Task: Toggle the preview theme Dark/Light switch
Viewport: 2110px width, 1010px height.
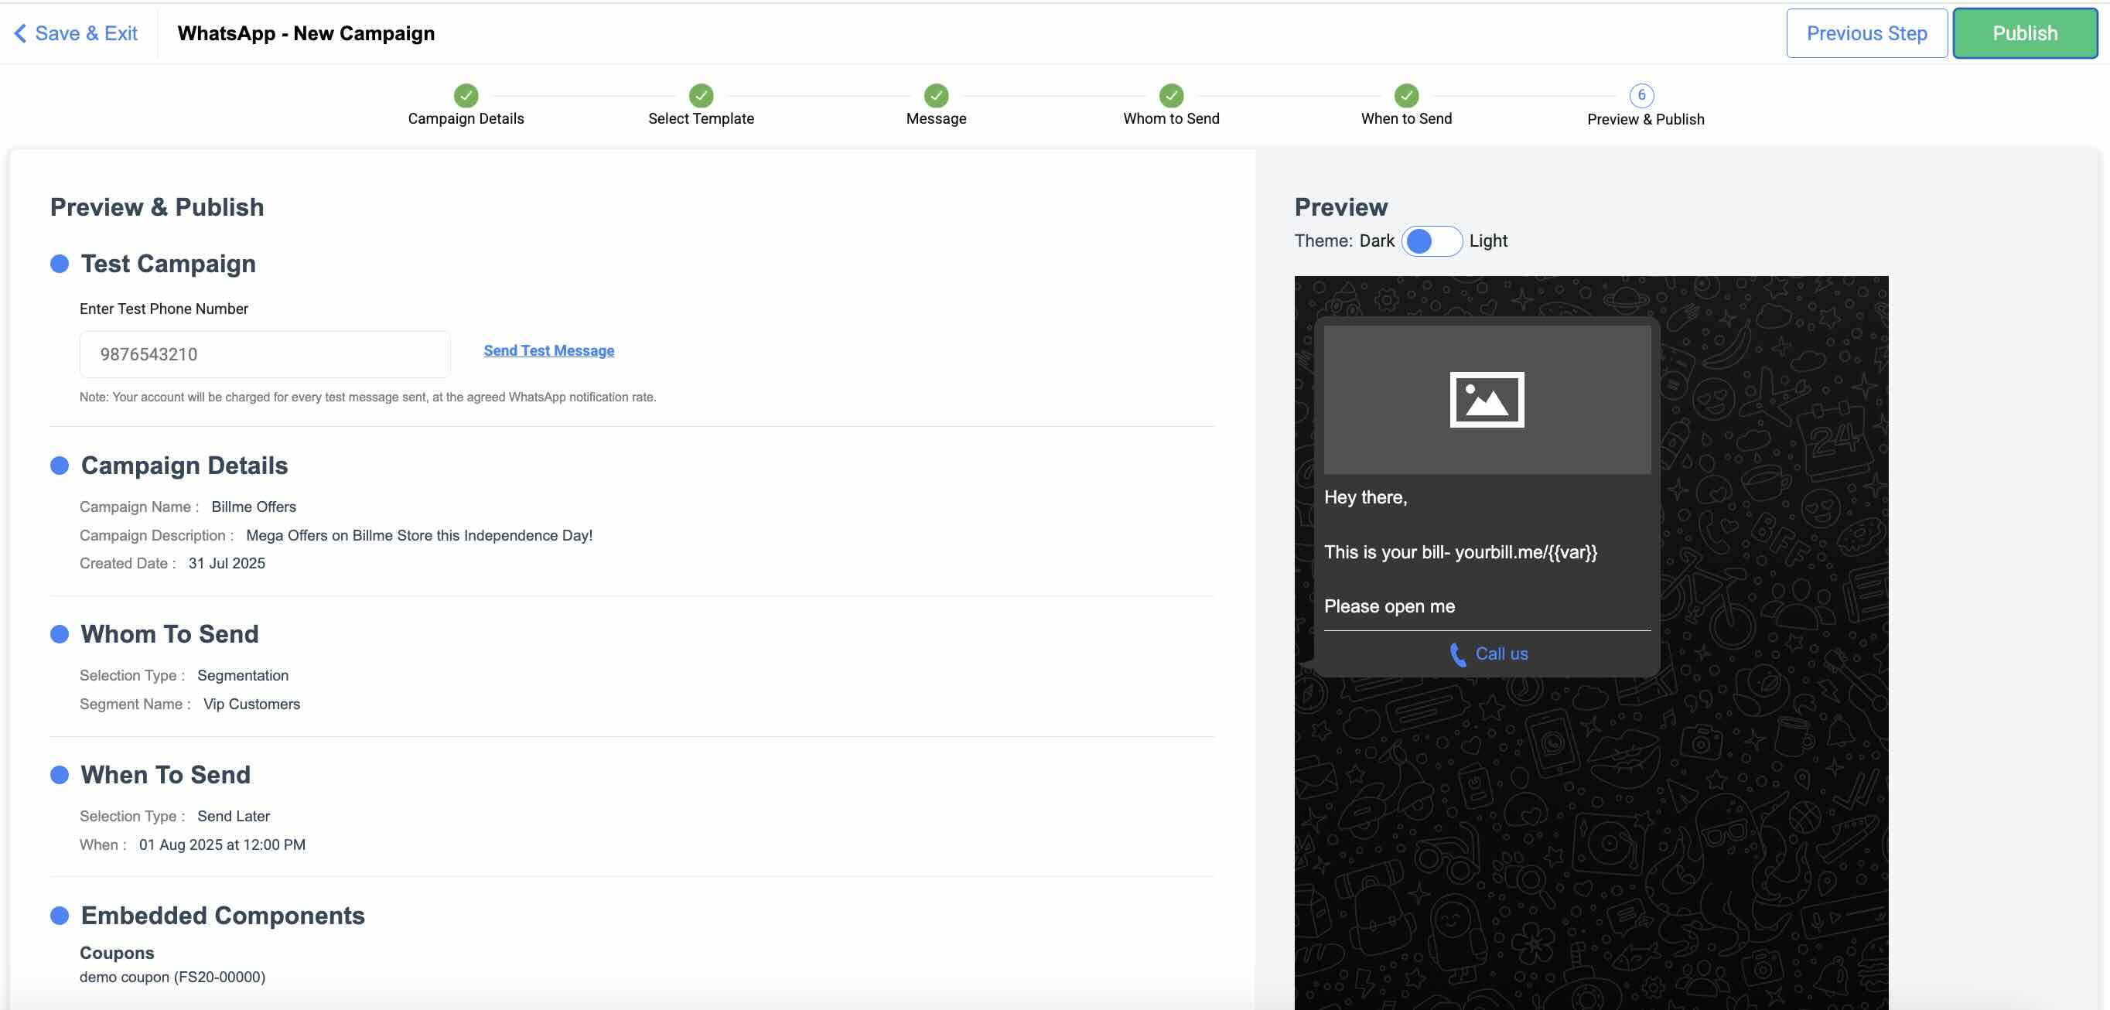Action: coord(1431,241)
